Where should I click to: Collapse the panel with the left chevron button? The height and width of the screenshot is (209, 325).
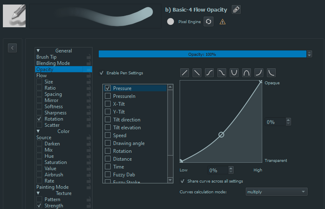12,48
